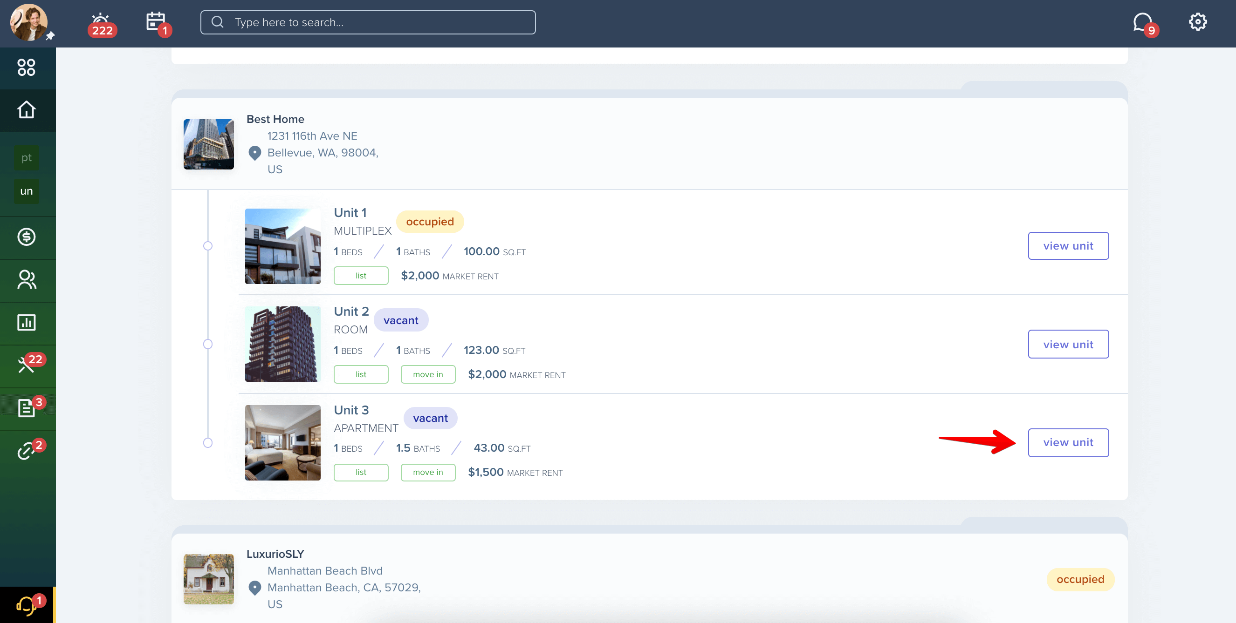The width and height of the screenshot is (1236, 623).
Task: Click 'MULTIPLEX' type label of Unit 1
Action: [363, 231]
